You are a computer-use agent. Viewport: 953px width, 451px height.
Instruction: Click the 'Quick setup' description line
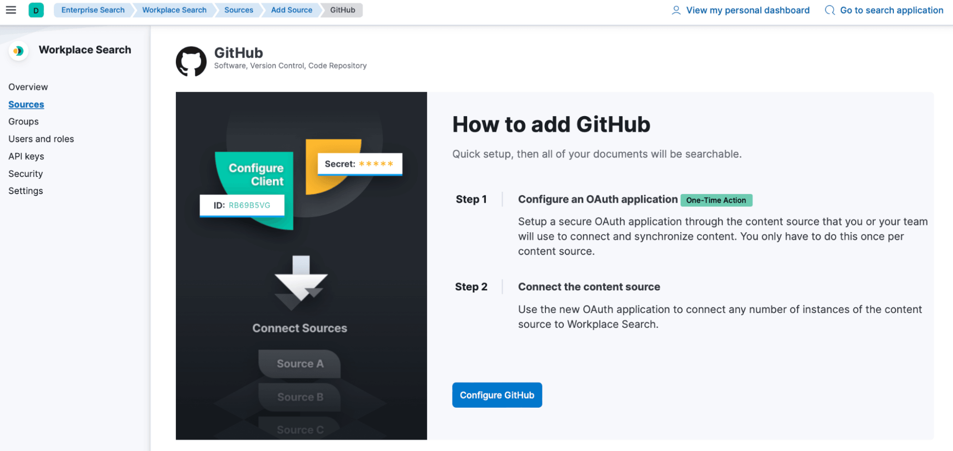pyautogui.click(x=597, y=154)
